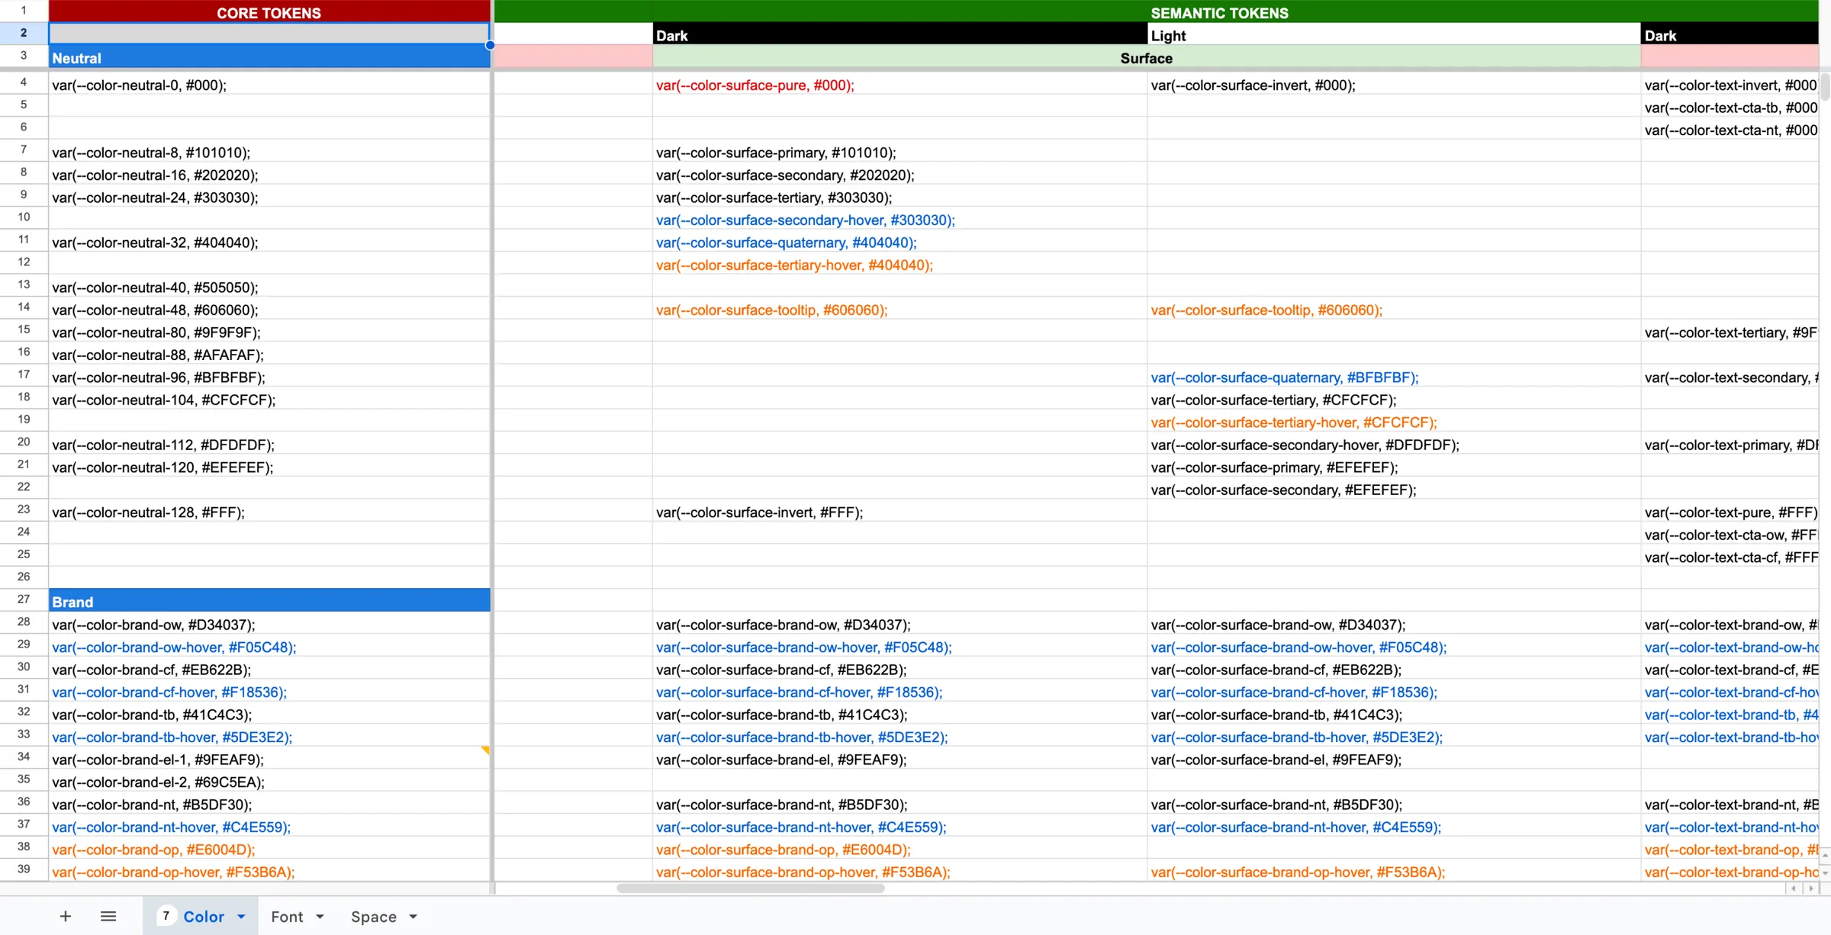Viewport: 1831px width, 935px height.
Task: Click the Light column header cell
Action: (1395, 35)
